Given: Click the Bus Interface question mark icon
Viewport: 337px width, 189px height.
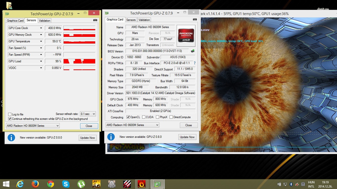Looking at the screenshot, I should 195,63.
